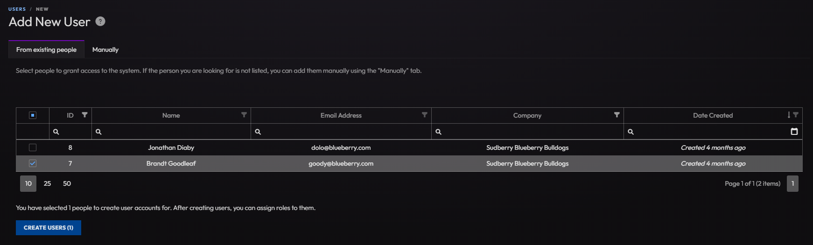Viewport: 813px width, 245px height.
Task: Open the Company column filter icon
Action: coord(617,115)
